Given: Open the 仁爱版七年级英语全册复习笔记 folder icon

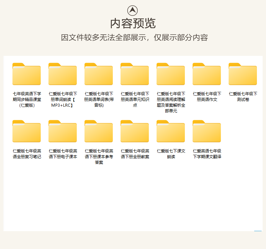Looking at the screenshot, I should (27, 131).
